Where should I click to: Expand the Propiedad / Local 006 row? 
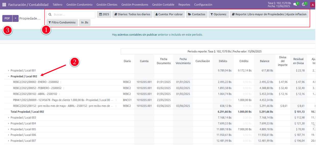coord(8,135)
